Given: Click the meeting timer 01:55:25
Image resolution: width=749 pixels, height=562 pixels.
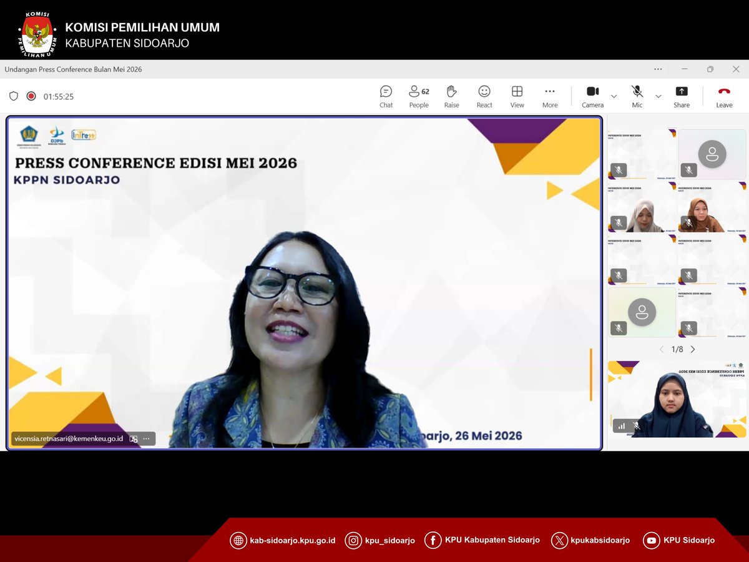Looking at the screenshot, I should point(59,97).
